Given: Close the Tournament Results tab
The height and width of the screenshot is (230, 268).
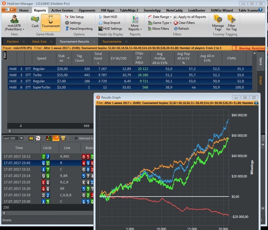Looking at the screenshot, I should coord(94,42).
